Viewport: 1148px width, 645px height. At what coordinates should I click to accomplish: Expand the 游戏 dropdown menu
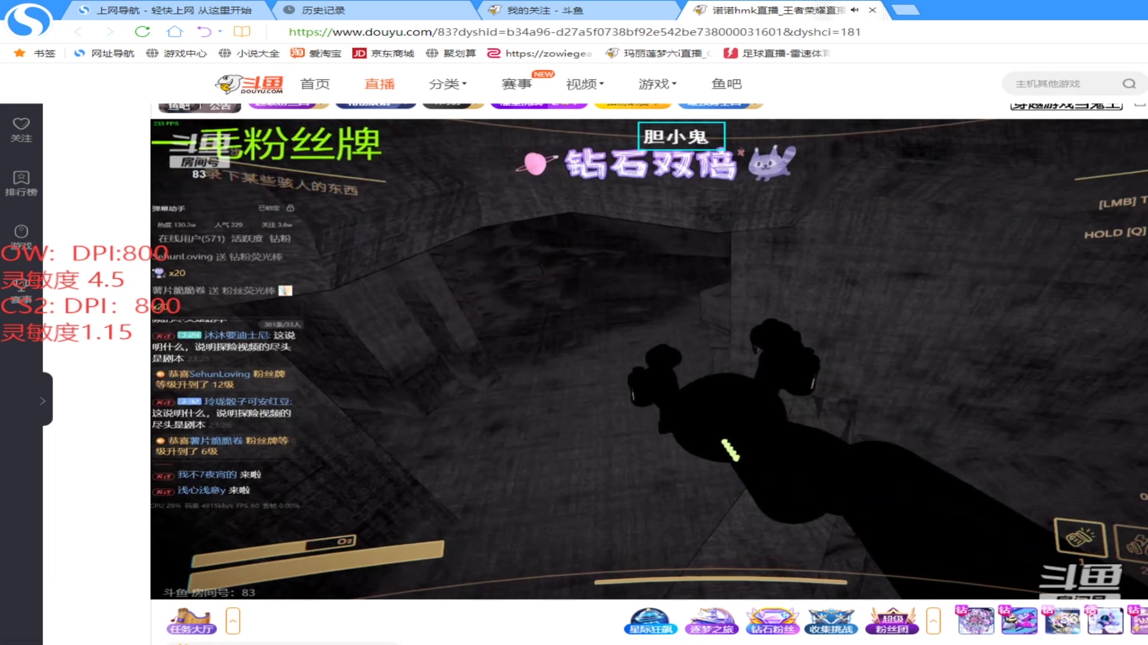[658, 84]
